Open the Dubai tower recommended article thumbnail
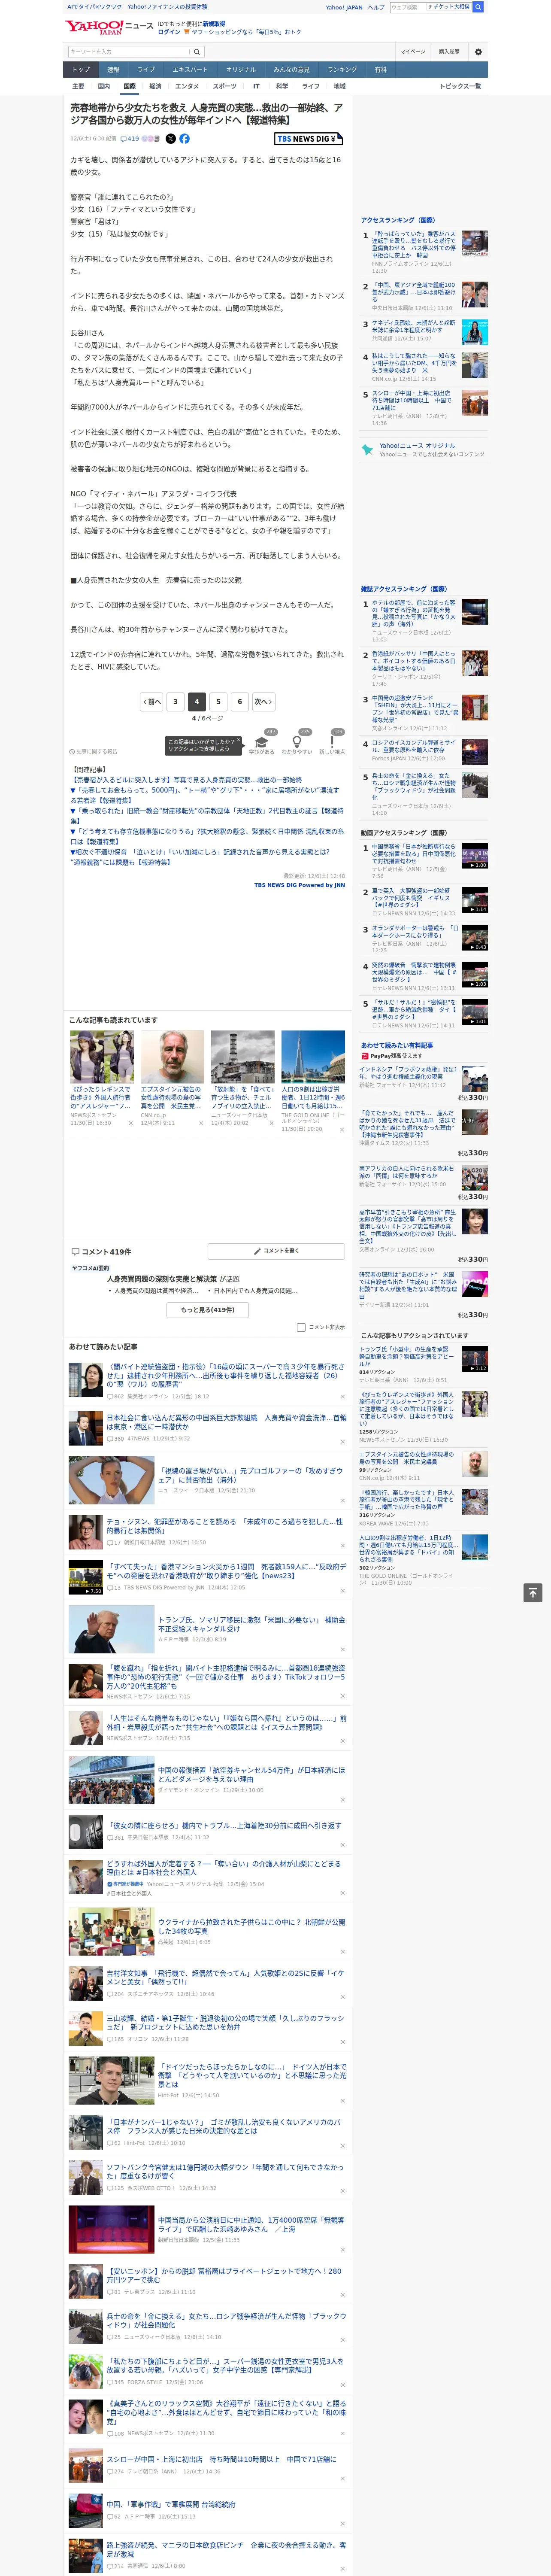This screenshot has width=551, height=2576. [x=313, y=1057]
